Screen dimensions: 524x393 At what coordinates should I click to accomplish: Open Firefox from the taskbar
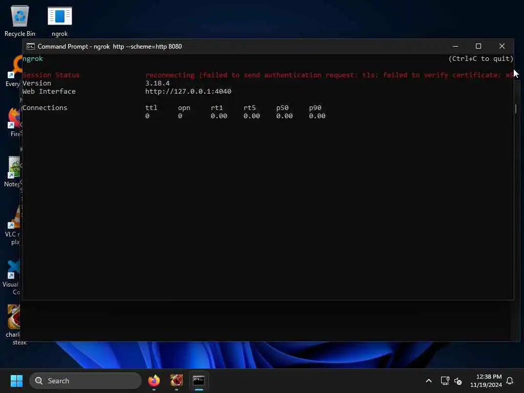tap(154, 381)
